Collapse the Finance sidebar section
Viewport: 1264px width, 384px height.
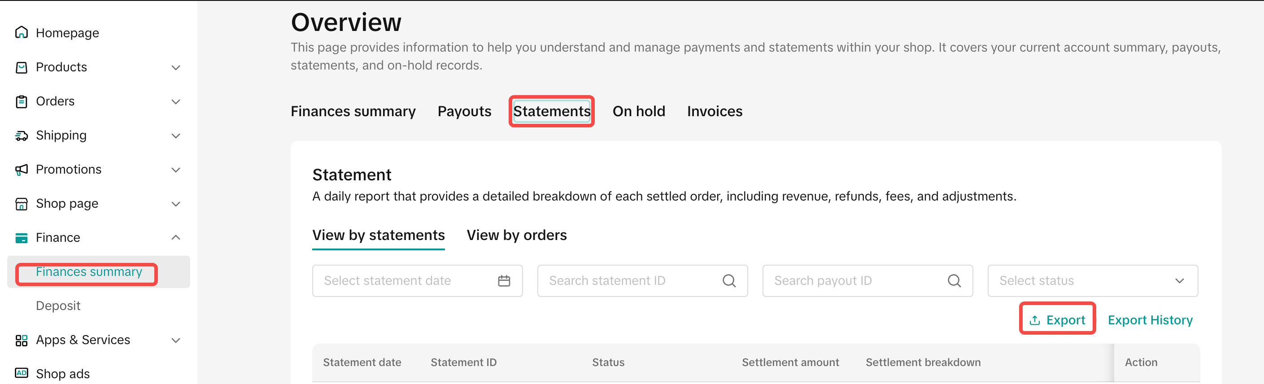pyautogui.click(x=176, y=238)
